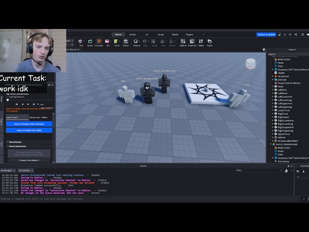
Task: Open the All Messages dropdown
Action: coord(8,171)
